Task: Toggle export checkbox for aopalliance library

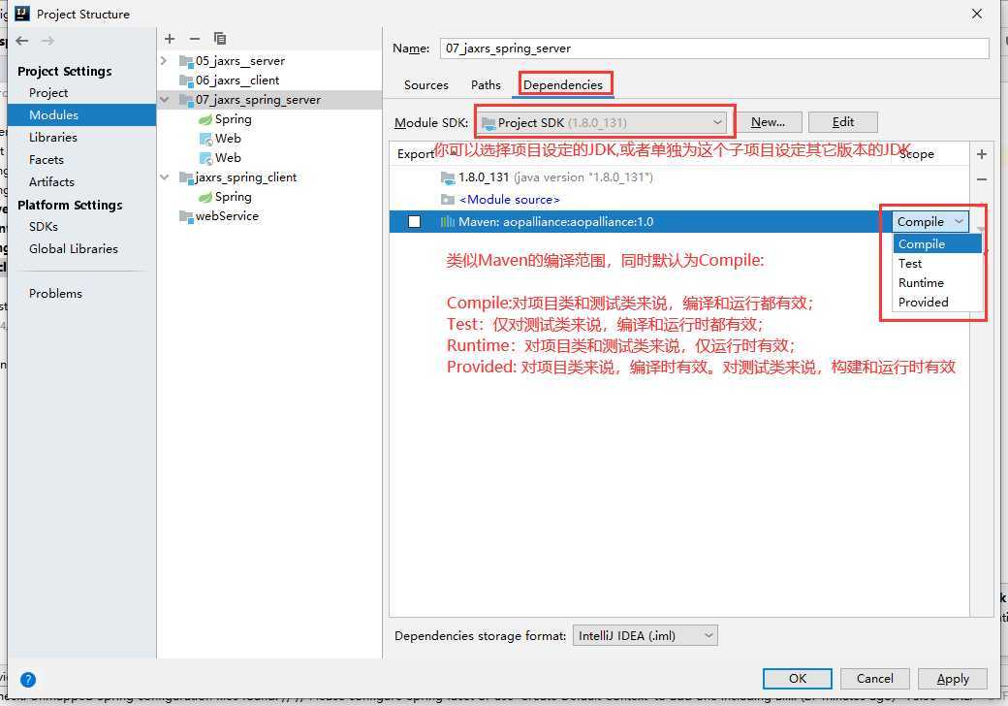Action: [415, 222]
